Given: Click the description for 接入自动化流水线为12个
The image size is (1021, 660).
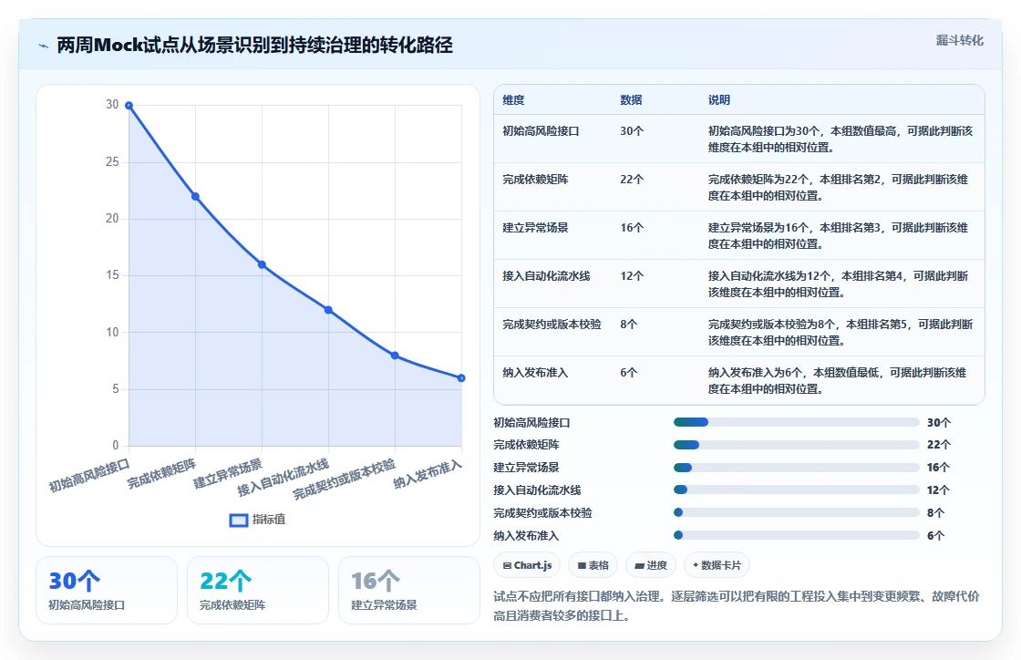Looking at the screenshot, I should pyautogui.click(x=838, y=284).
